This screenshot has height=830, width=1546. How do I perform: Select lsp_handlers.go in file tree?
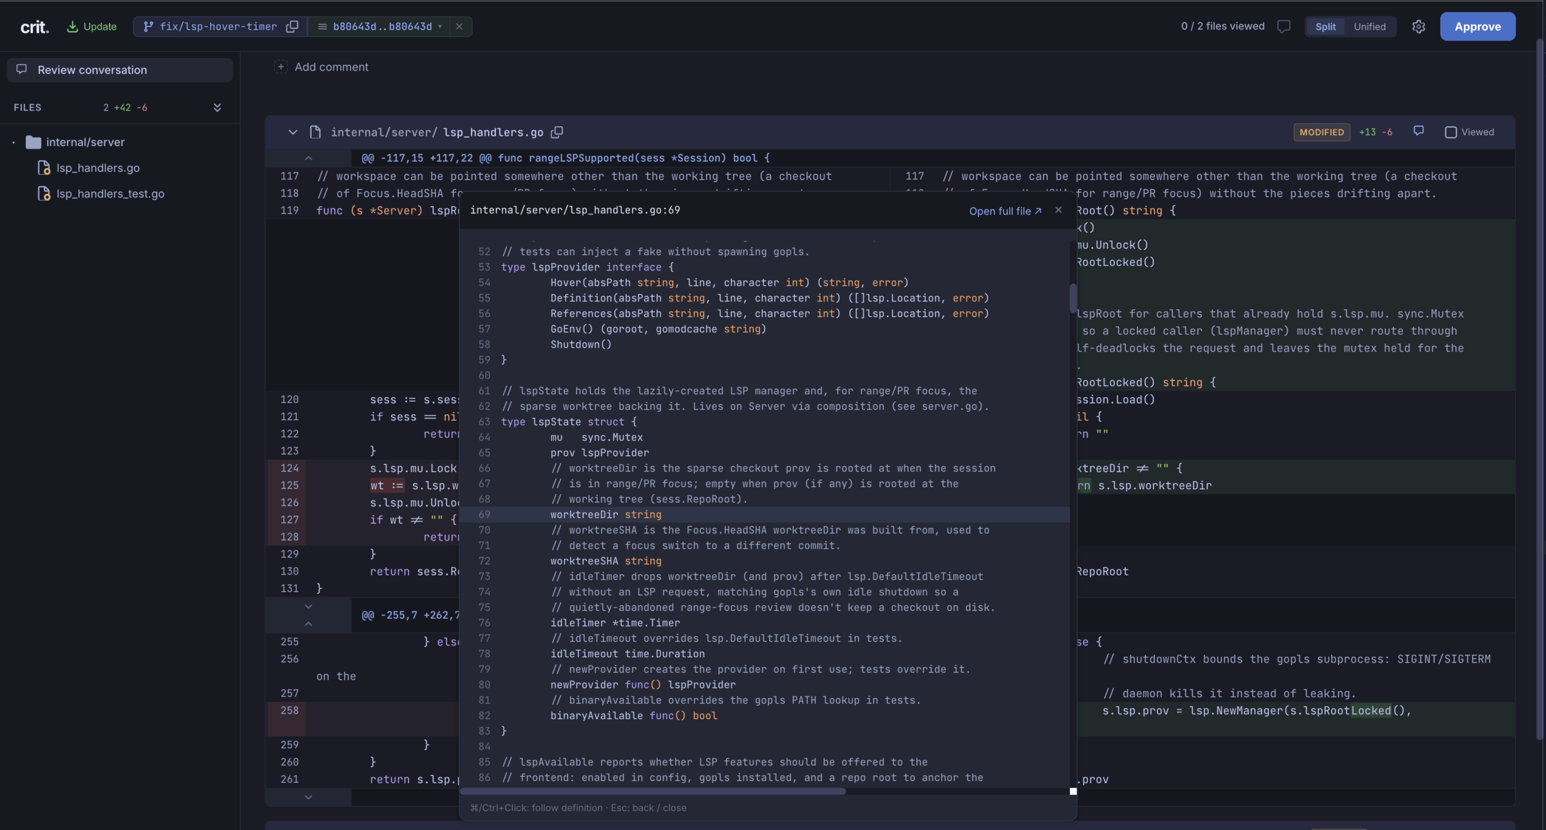coord(98,168)
